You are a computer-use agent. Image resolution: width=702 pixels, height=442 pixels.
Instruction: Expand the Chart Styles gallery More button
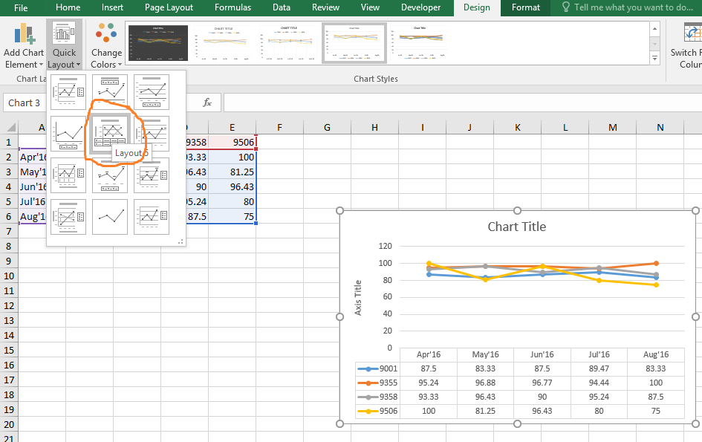654,58
